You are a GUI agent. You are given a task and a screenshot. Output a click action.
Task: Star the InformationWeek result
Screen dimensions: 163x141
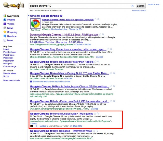pyautogui.click(x=94, y=131)
